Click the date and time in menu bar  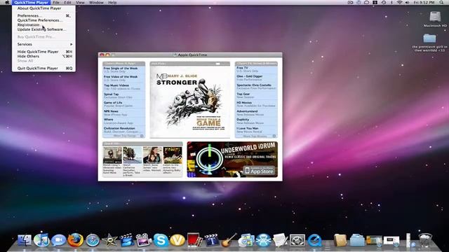coord(424,3)
